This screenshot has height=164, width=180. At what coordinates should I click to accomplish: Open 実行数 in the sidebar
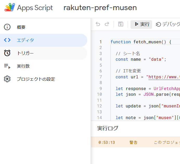click(x=44, y=66)
